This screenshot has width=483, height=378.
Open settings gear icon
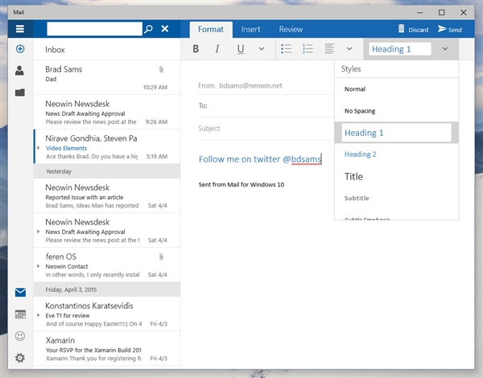(x=20, y=358)
